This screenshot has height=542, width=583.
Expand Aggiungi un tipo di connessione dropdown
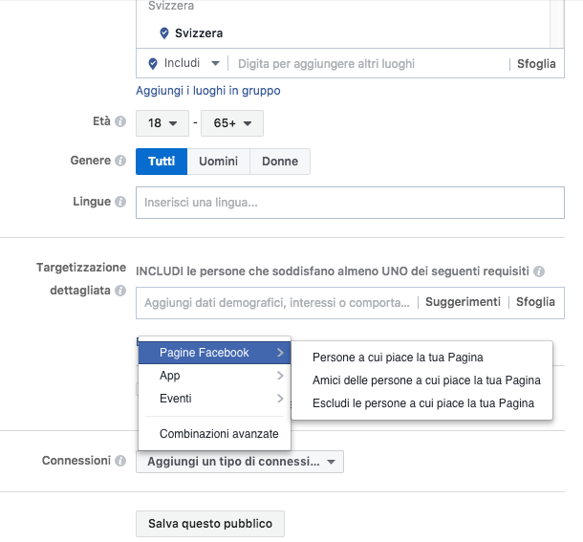240,462
